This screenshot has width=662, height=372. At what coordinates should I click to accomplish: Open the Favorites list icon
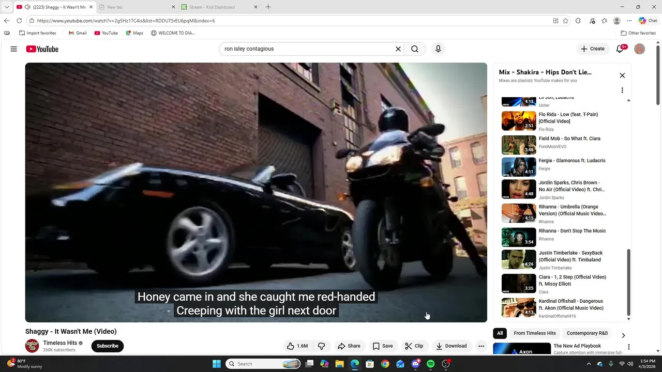605,21
